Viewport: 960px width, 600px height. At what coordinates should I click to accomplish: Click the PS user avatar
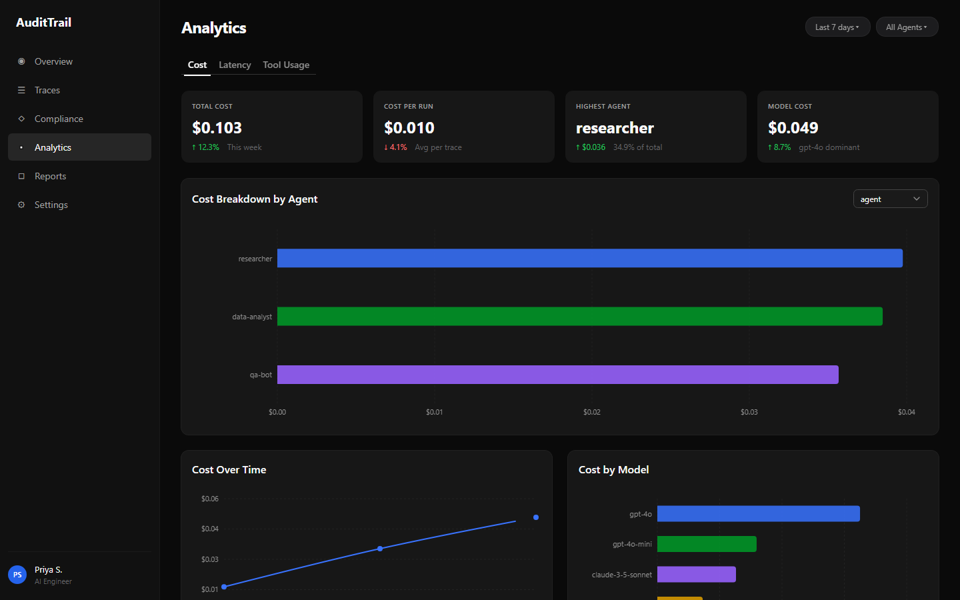point(17,575)
